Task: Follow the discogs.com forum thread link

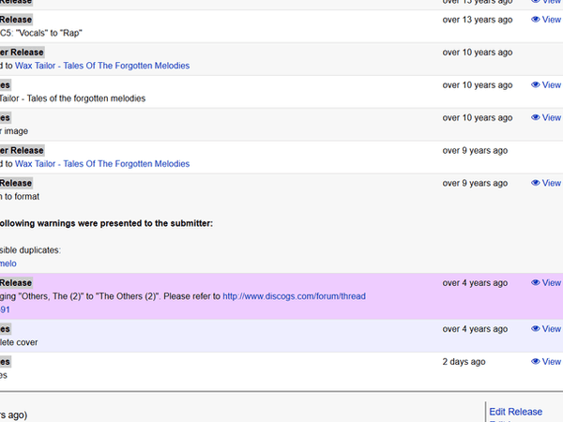Action: click(294, 296)
